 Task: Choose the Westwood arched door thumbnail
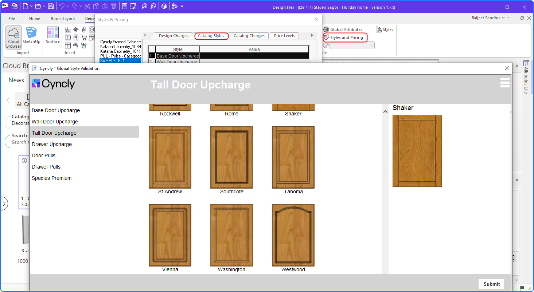[293, 235]
